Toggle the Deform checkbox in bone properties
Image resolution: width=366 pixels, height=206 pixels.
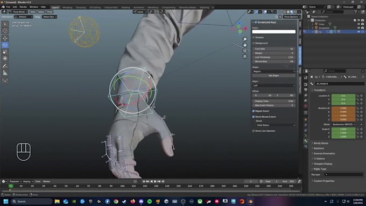[315, 159]
